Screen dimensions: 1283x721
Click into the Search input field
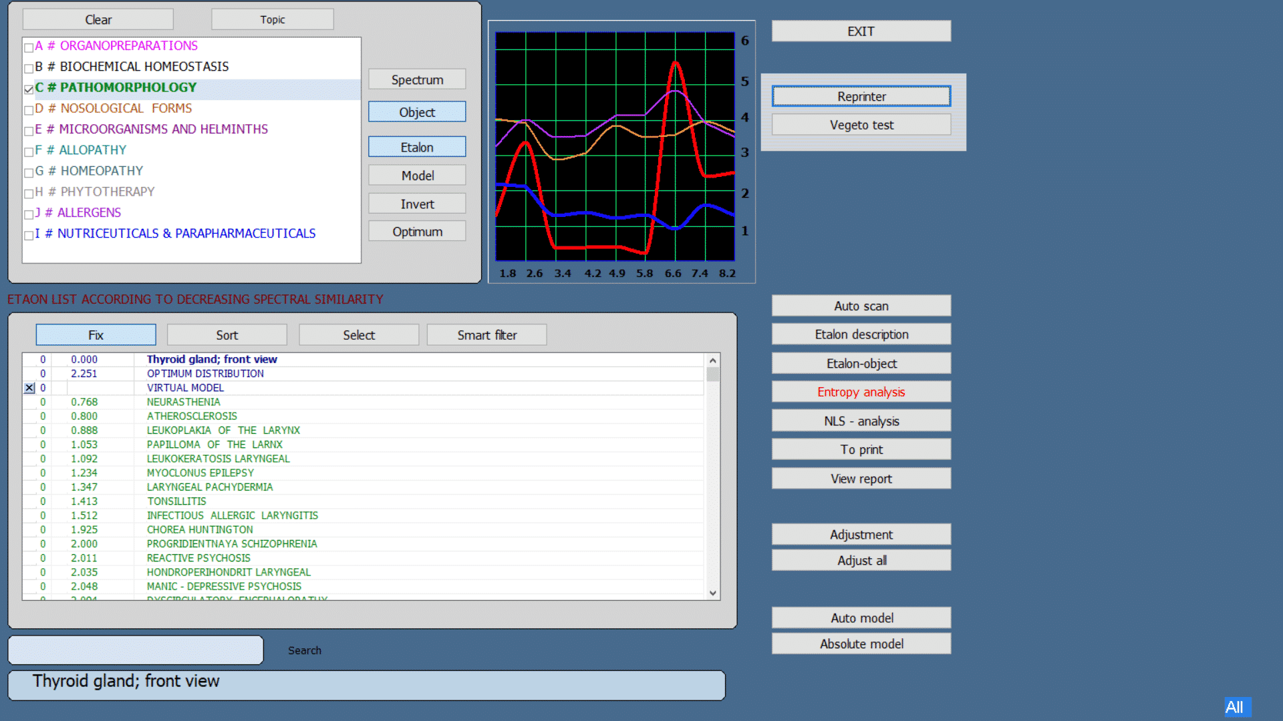coord(136,650)
